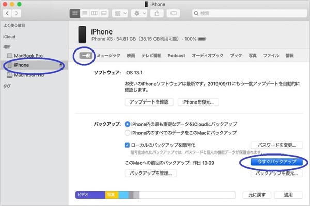Open the ファイル tab
Image resolution: width=310 pixels, height=206 pixels.
271,56
